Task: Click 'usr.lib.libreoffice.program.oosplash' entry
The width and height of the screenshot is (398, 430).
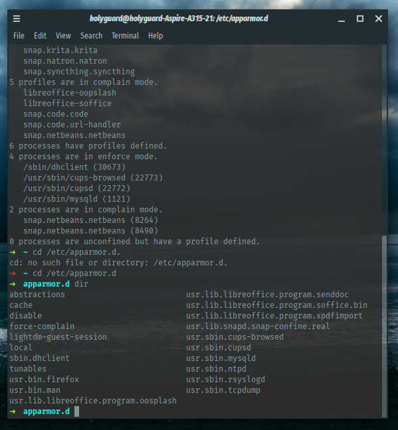Action: 93,401
